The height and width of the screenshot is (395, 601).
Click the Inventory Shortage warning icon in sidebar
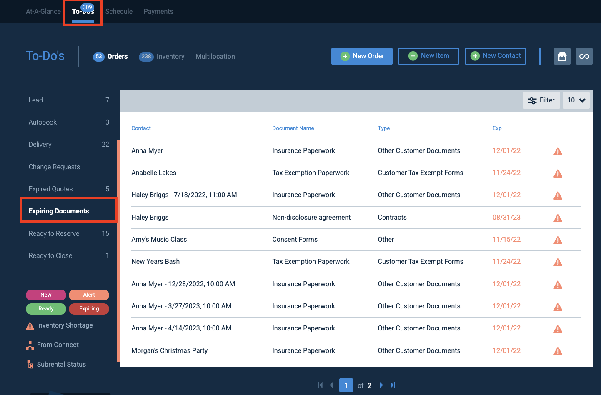point(30,325)
